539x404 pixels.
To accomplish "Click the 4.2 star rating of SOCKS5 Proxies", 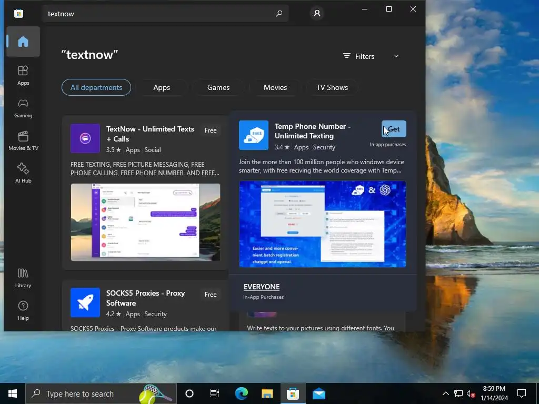I will (114, 314).
